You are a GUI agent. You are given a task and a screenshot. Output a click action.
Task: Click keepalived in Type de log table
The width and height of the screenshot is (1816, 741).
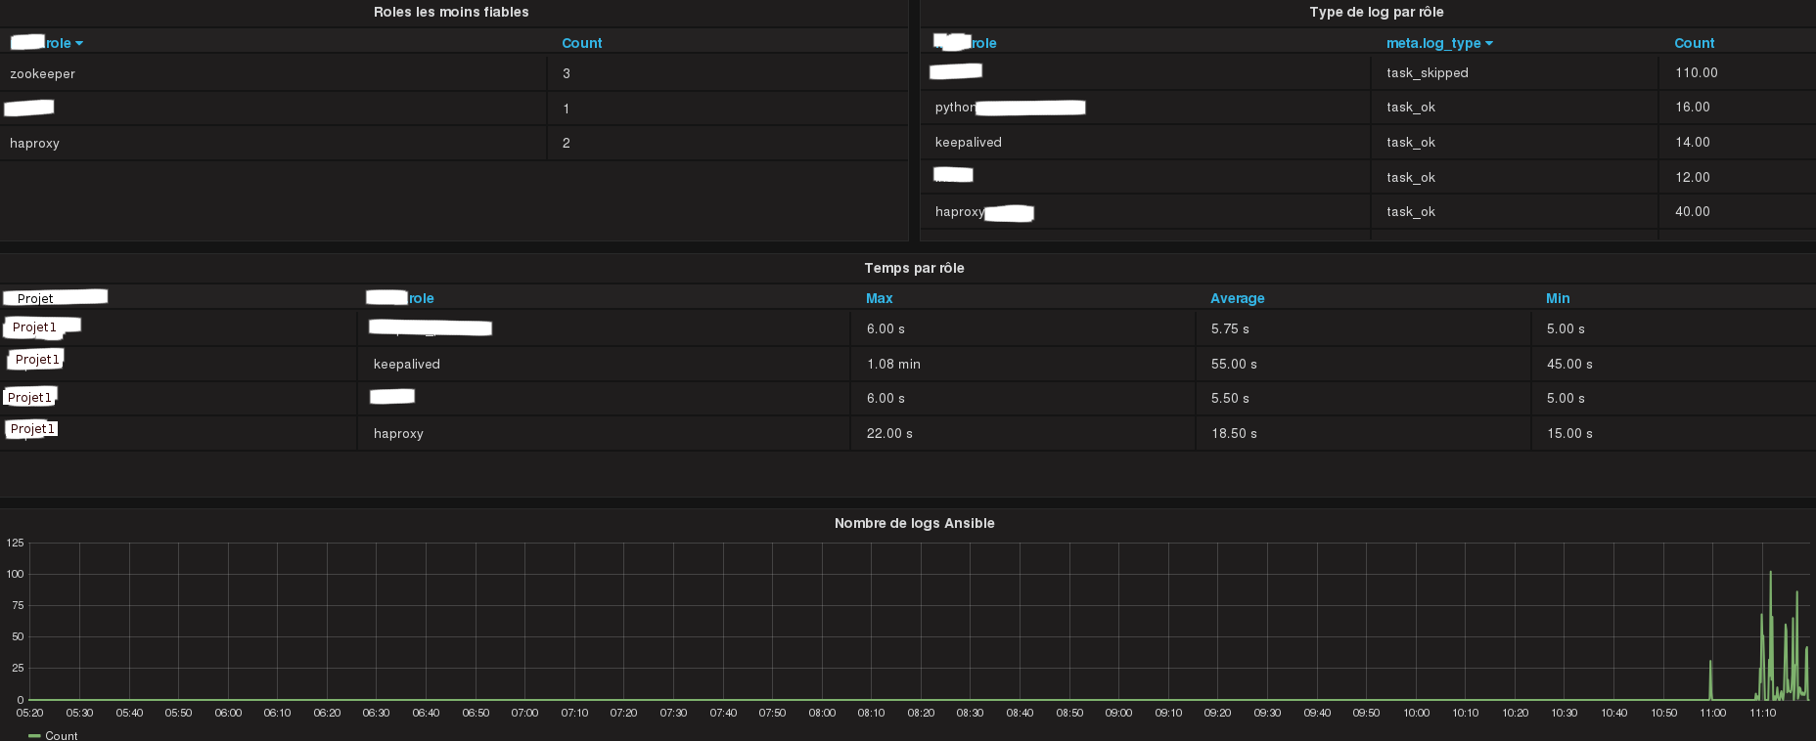pos(968,142)
